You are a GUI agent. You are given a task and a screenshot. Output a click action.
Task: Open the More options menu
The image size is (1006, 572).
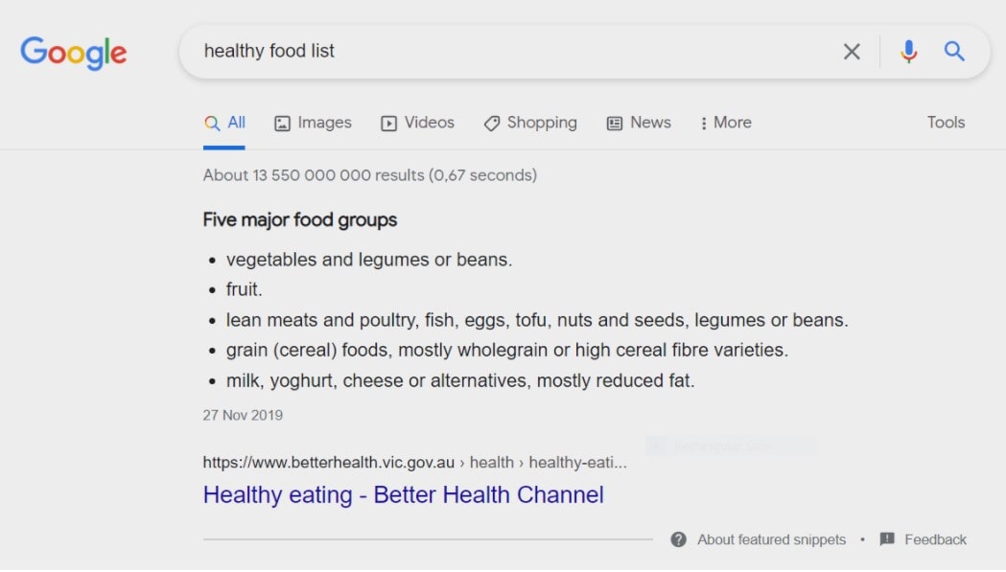click(726, 123)
